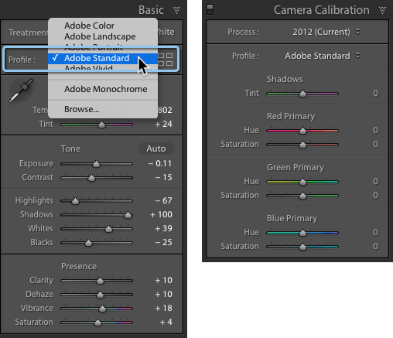Click the Contrast slider handle
Viewport: 393px width, 338px height.
click(x=91, y=178)
